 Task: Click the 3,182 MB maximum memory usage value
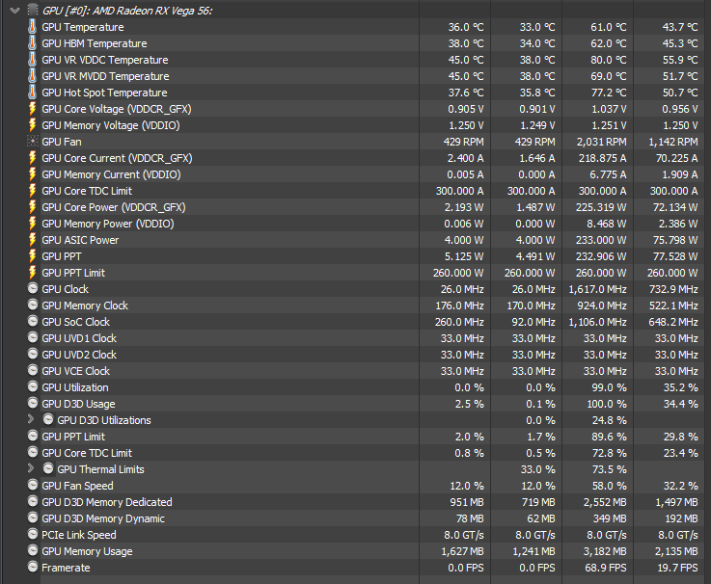[605, 551]
